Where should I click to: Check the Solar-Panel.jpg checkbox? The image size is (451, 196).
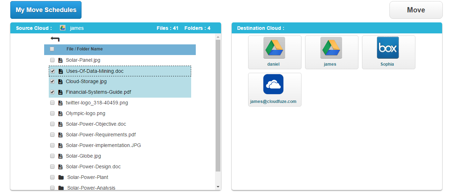pyautogui.click(x=52, y=60)
